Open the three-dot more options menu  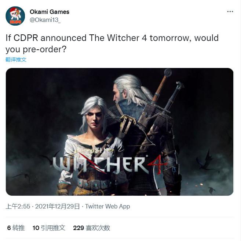click(230, 12)
